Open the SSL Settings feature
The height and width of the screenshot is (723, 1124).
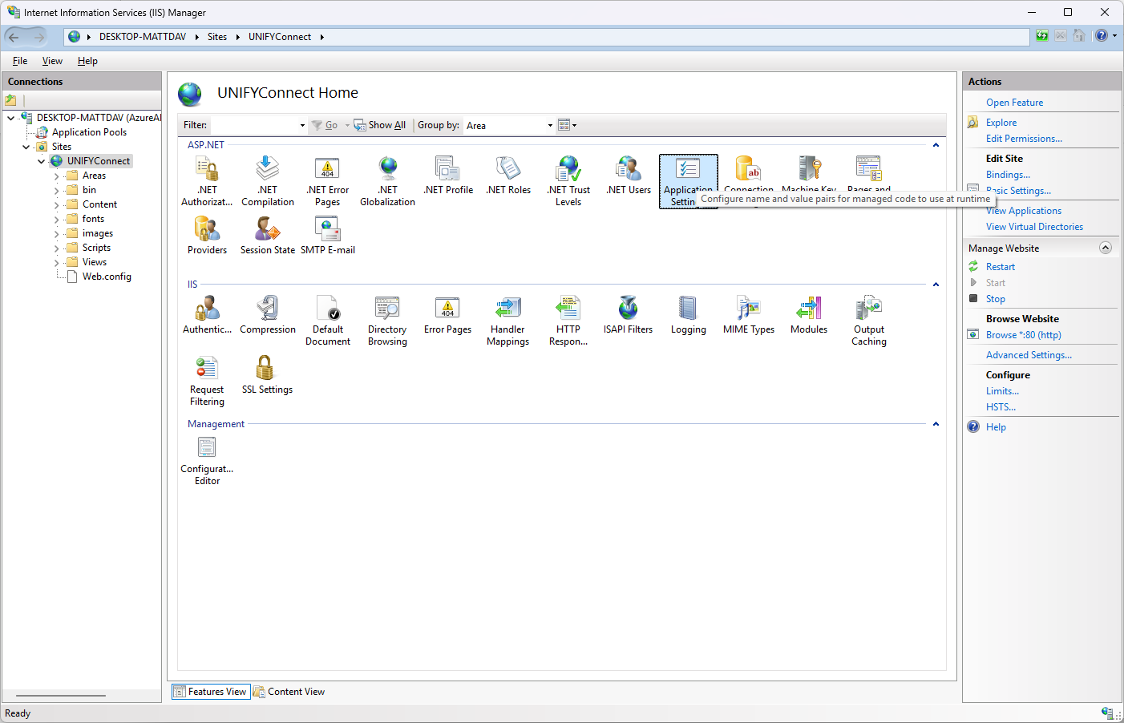(267, 375)
